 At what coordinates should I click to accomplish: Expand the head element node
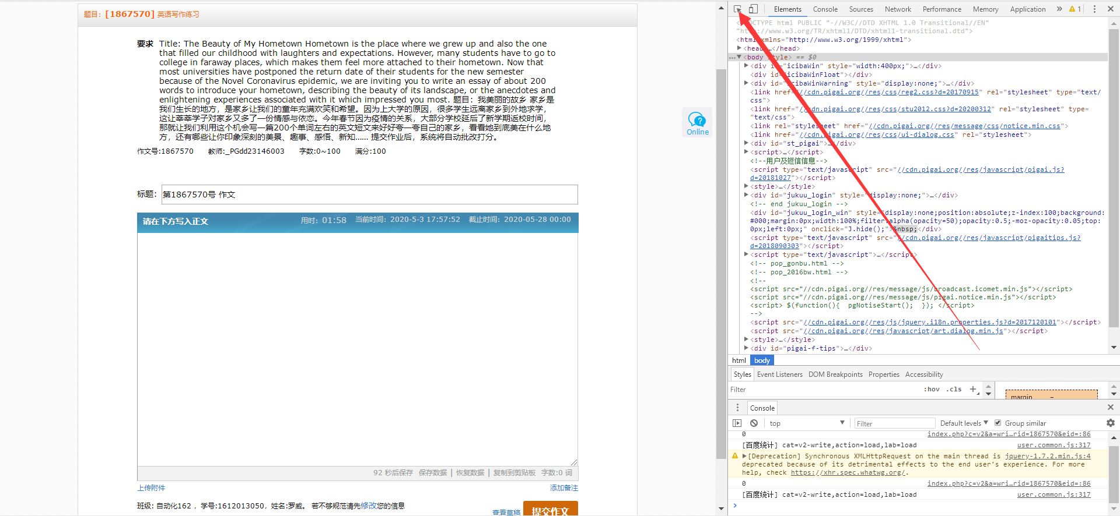click(x=739, y=48)
